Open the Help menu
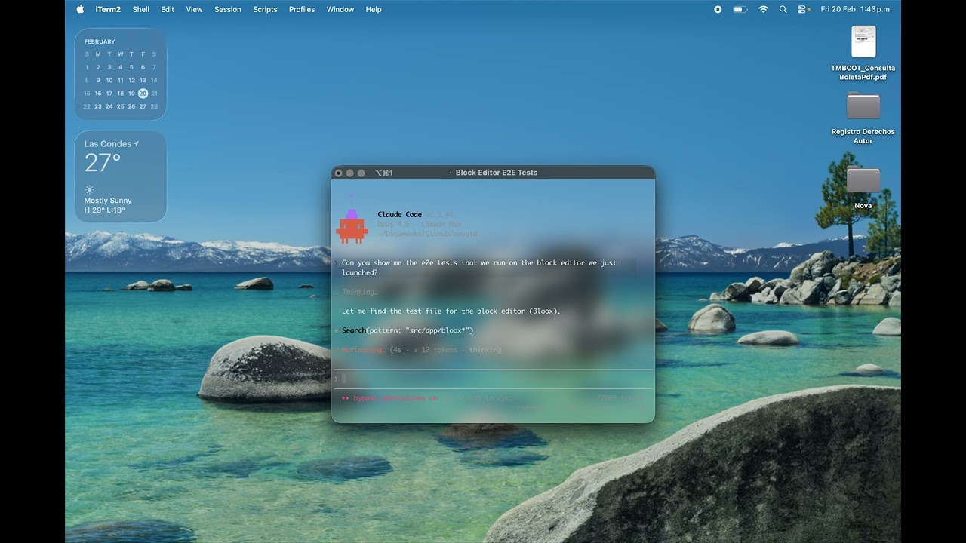Screen dimensions: 966x543 [x=374, y=9]
